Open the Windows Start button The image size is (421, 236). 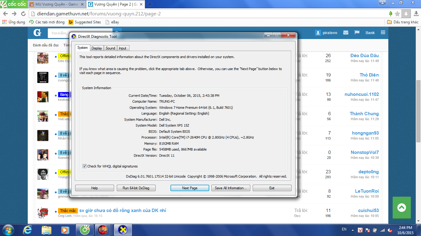point(8,230)
